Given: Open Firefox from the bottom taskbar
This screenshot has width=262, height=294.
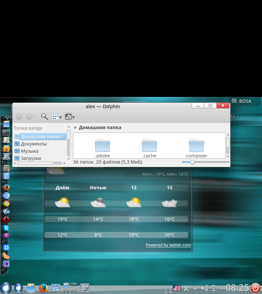Looking at the screenshot, I should point(43,288).
